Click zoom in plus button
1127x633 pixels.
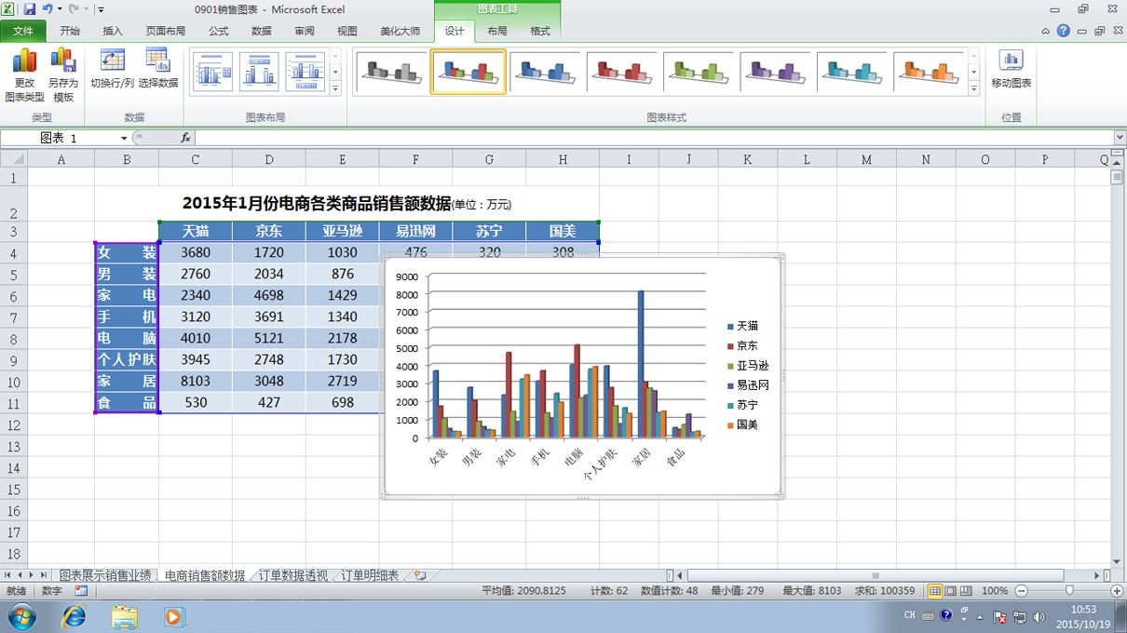coord(1117,591)
